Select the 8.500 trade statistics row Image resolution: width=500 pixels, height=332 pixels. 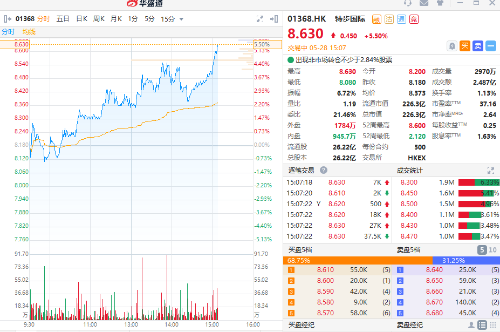(447, 204)
